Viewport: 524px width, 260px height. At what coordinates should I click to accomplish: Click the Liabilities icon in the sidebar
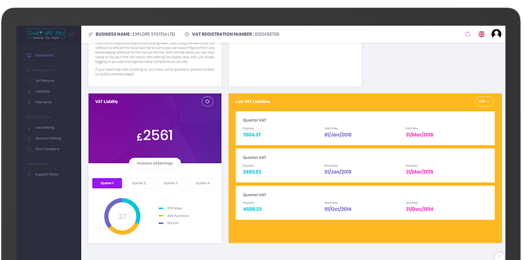(29, 91)
